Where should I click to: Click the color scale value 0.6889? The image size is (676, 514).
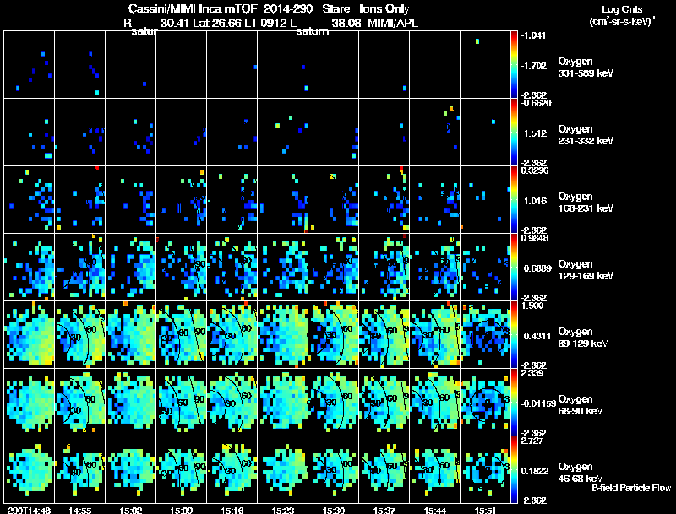click(x=537, y=268)
